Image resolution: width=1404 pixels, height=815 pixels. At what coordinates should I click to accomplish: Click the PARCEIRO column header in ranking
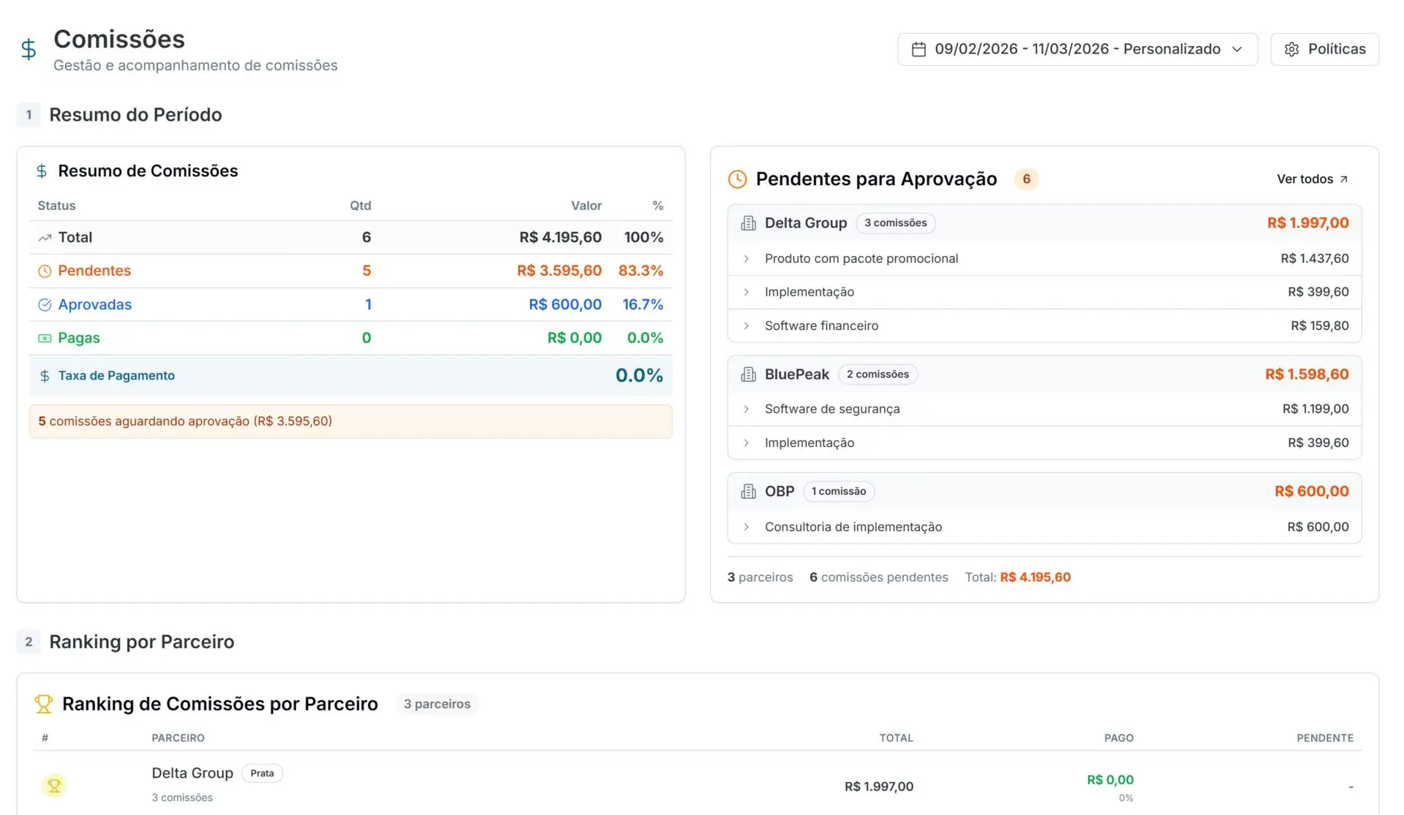tap(178, 738)
